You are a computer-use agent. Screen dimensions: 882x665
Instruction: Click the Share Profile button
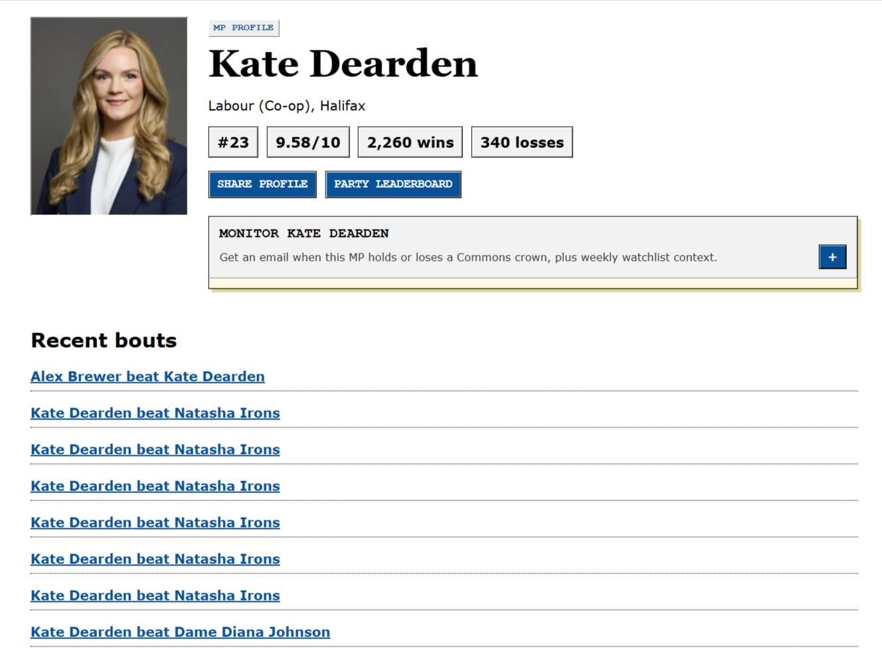tap(262, 185)
